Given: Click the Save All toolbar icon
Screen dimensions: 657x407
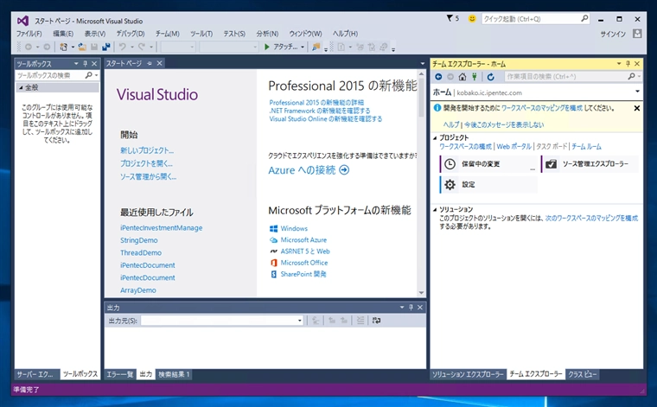Looking at the screenshot, I should coord(106,47).
